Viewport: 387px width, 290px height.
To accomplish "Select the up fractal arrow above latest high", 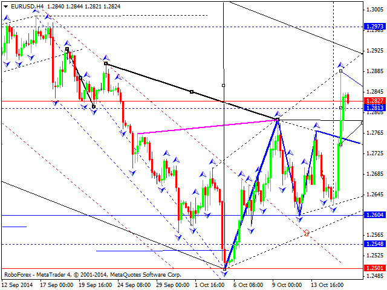I will click(340, 64).
